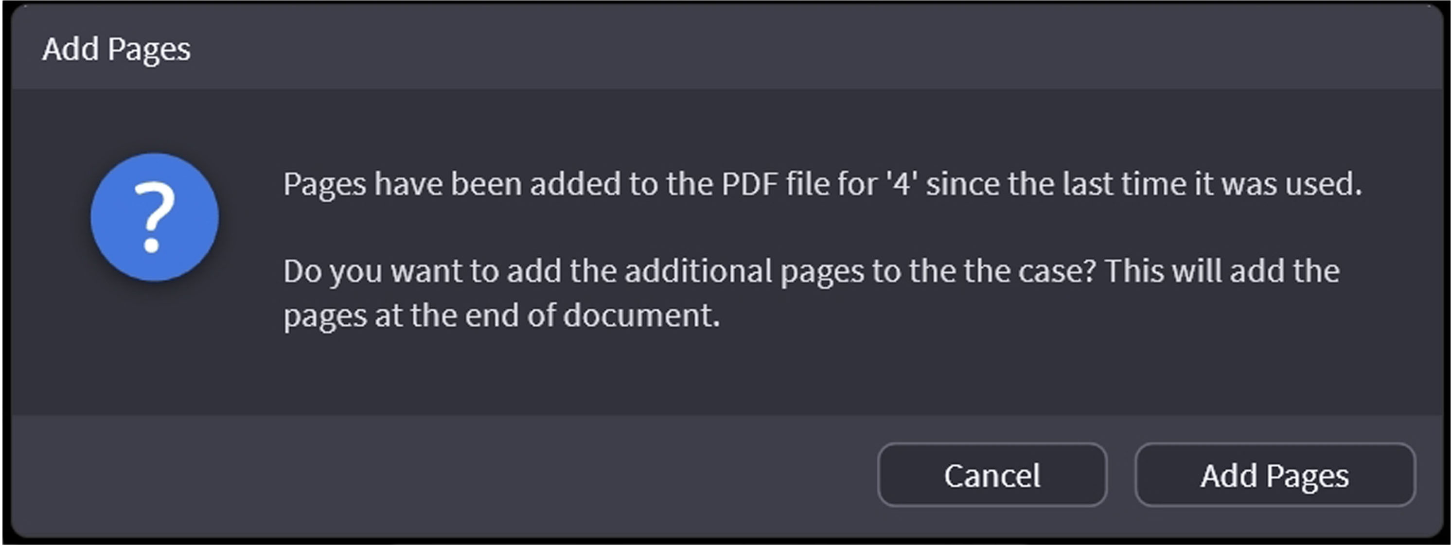Add the additional pages to the case

pos(1274,476)
